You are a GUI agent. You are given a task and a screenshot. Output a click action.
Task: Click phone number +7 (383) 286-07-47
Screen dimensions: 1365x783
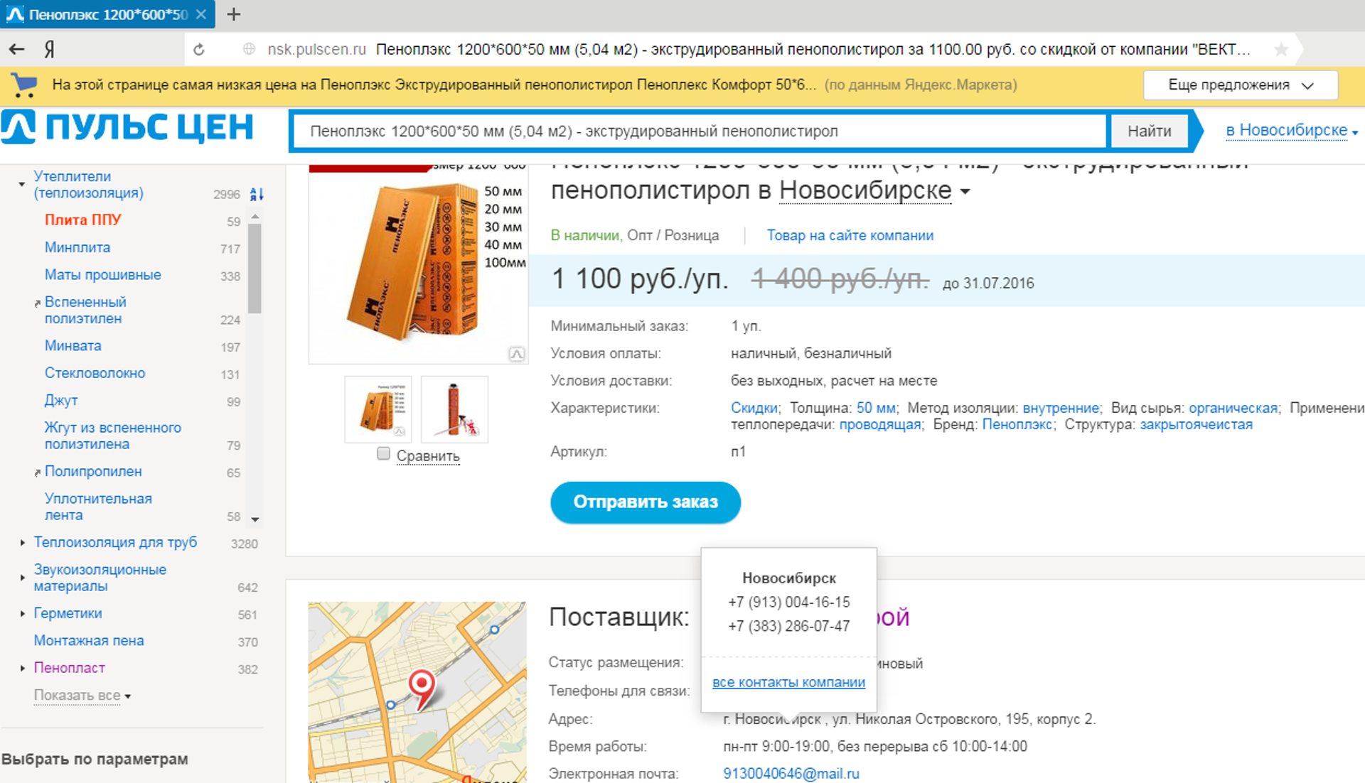(x=788, y=626)
